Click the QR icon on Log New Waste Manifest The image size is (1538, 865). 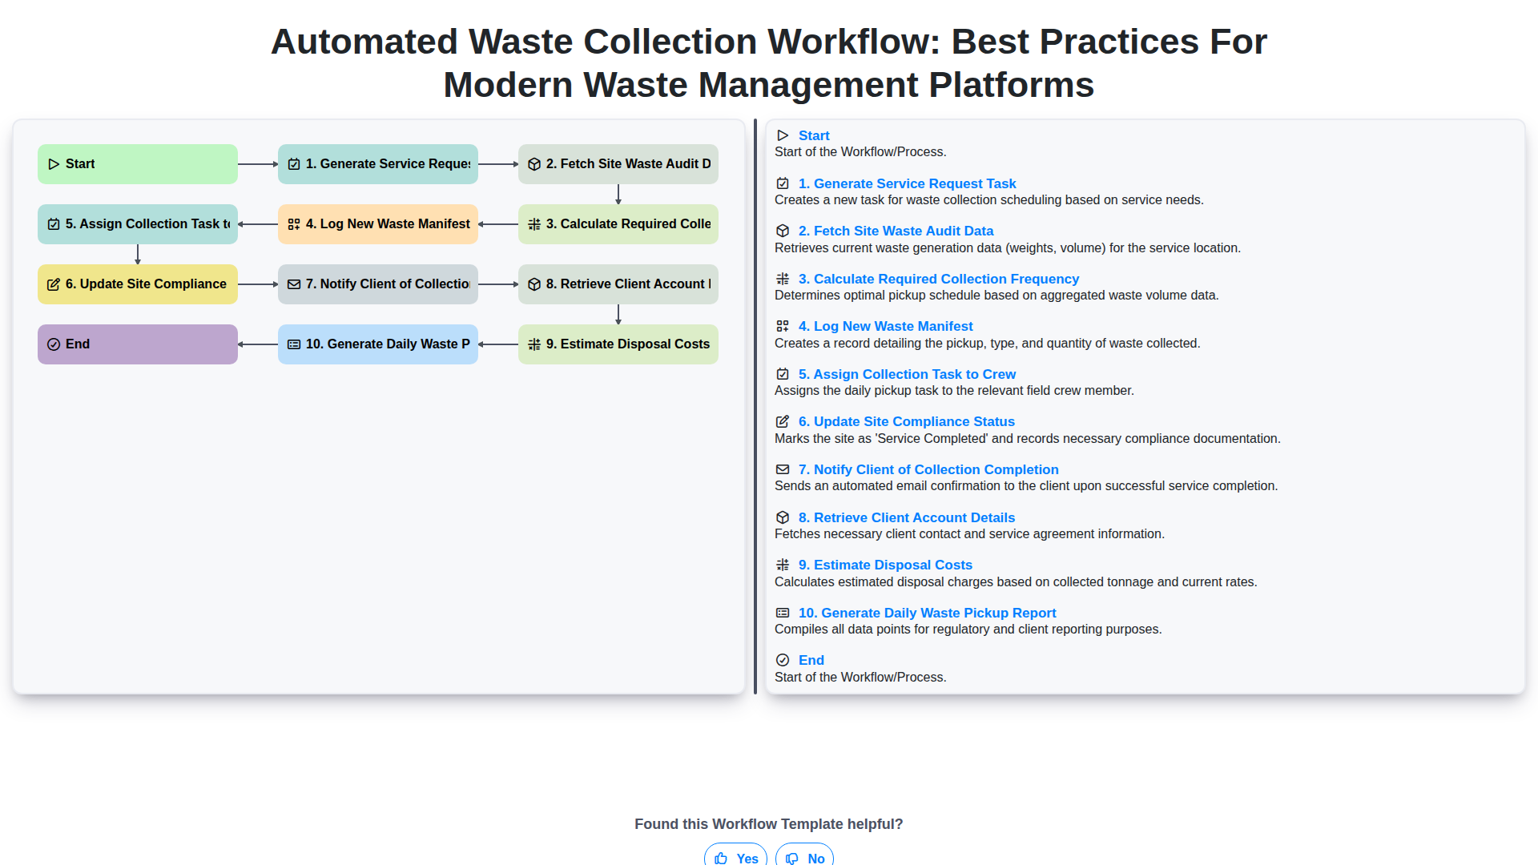tap(293, 224)
